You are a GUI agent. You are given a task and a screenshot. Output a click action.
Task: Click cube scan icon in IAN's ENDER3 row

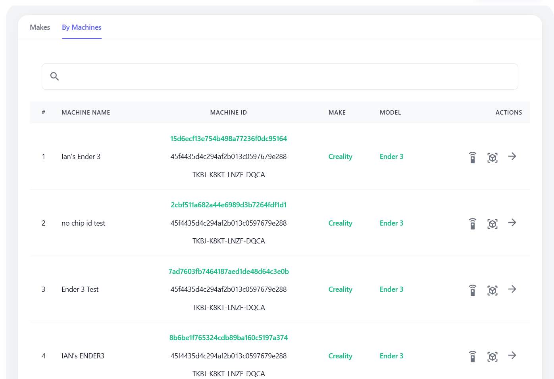[492, 357]
